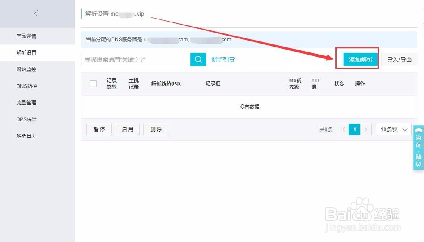Click the search magnifier icon button
The image size is (424, 242).
198,60
